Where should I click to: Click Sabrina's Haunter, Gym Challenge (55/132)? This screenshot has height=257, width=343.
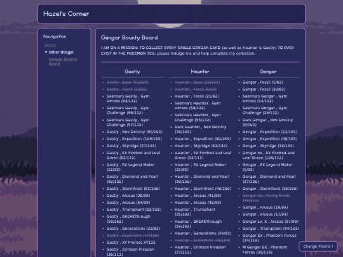198,117
